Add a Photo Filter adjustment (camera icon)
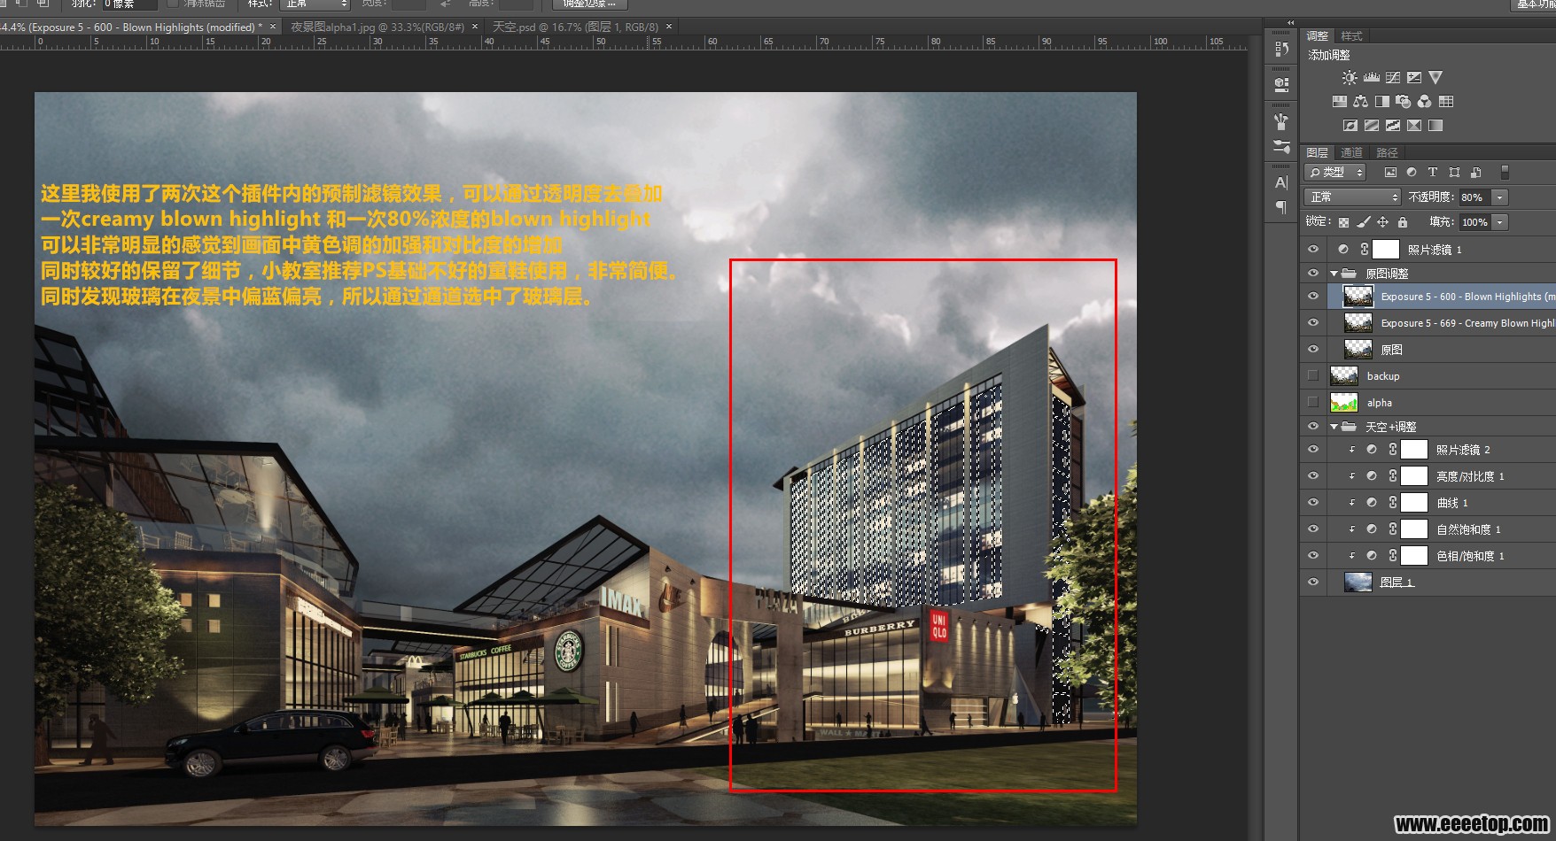Viewport: 1556px width, 841px height. [x=1404, y=102]
